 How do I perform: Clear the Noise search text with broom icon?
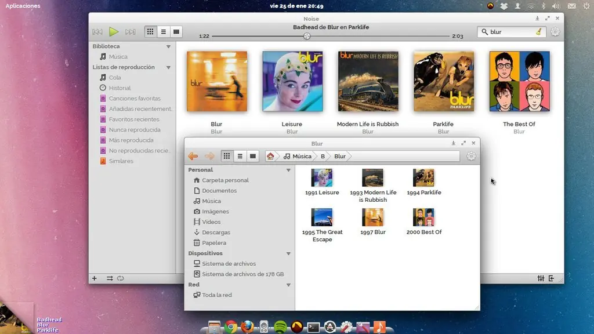539,32
